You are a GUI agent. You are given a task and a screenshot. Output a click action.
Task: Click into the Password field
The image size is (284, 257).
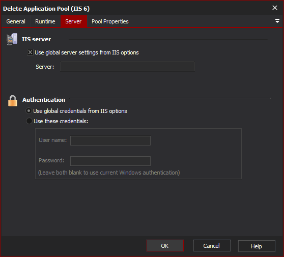point(110,161)
